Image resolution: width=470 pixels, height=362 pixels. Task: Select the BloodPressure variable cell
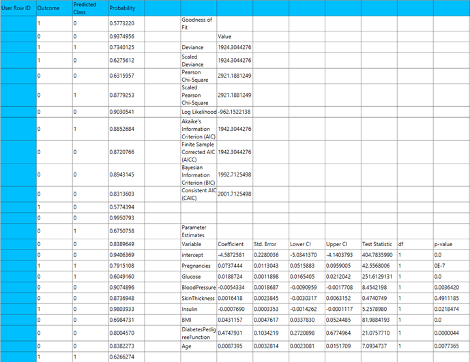(x=199, y=288)
